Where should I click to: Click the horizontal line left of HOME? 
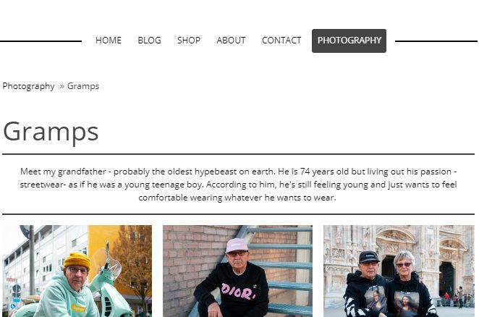[x=41, y=41]
